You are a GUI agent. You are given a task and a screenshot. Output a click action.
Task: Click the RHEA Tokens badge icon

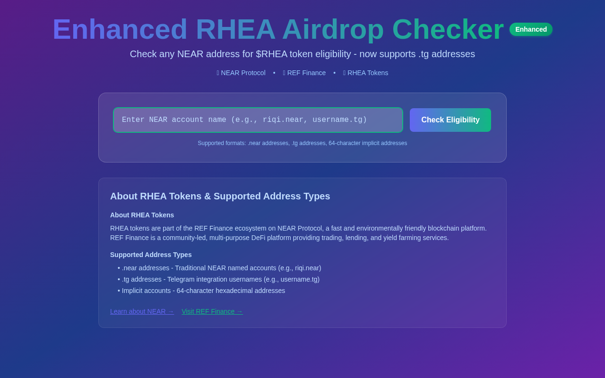(x=345, y=73)
